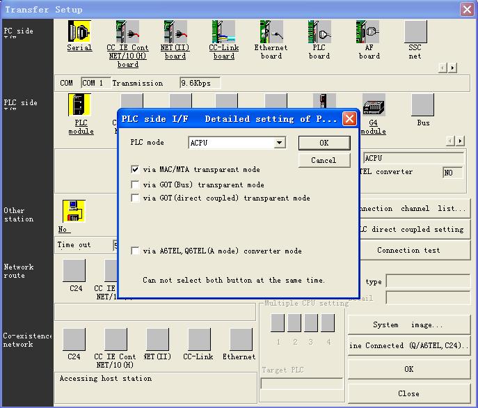This screenshot has width=478, height=408.
Task: Run the Connection test
Action: (408, 250)
